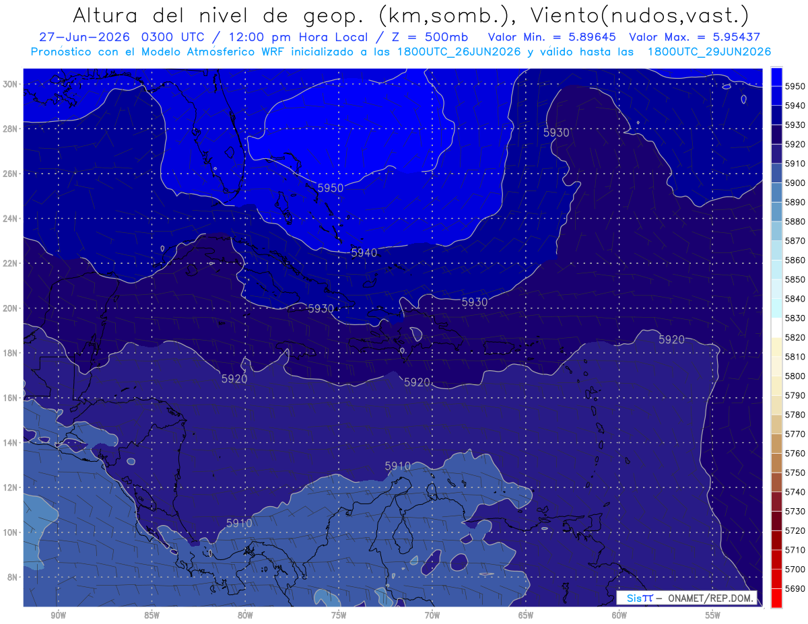Click the 5940 contour label on the map
Image resolution: width=808 pixels, height=624 pixels.
point(364,252)
